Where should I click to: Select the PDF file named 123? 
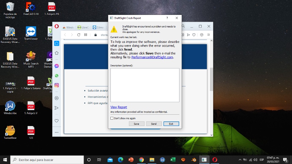click(31, 132)
